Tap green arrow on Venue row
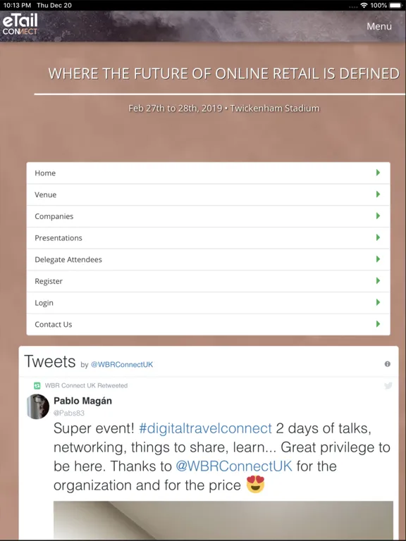This screenshot has width=406, height=541. [378, 194]
